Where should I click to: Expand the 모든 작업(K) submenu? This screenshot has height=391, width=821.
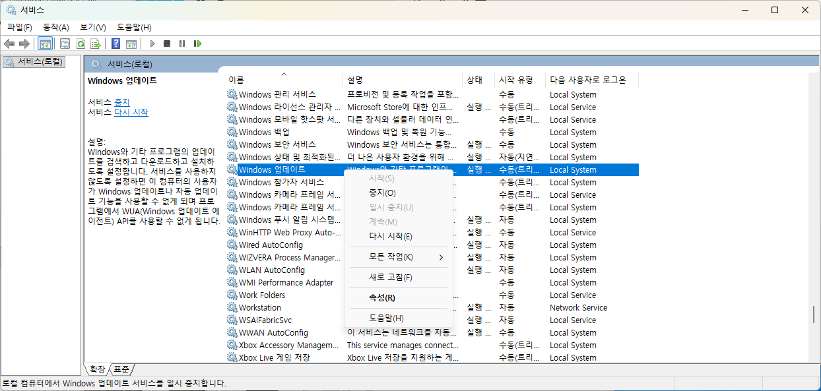399,257
